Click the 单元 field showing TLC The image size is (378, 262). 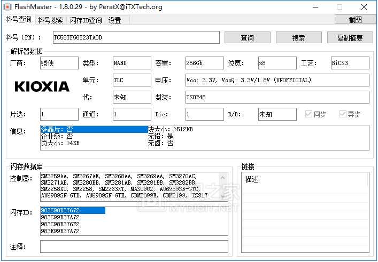(x=132, y=80)
